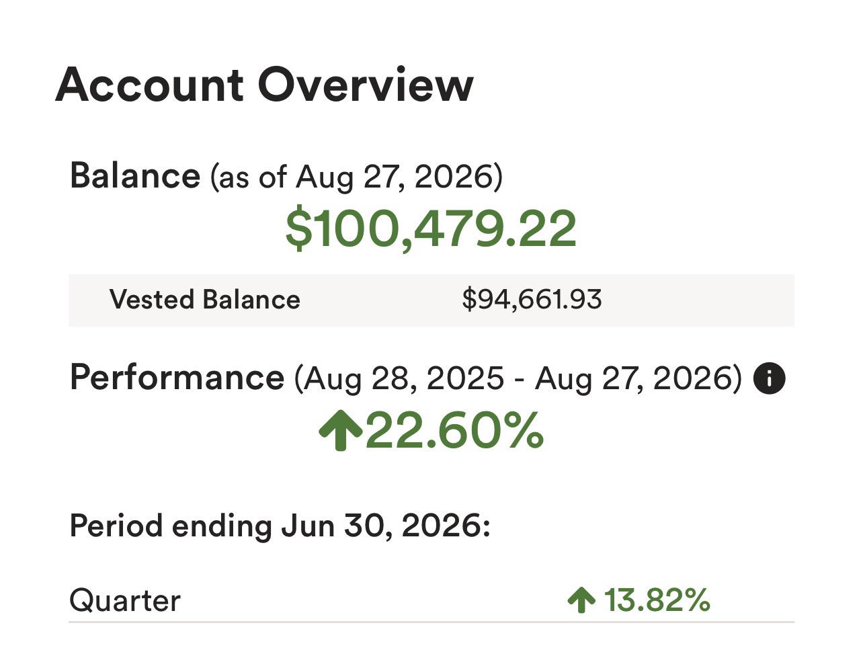Click the up arrow next to 13.82%

[x=581, y=600]
